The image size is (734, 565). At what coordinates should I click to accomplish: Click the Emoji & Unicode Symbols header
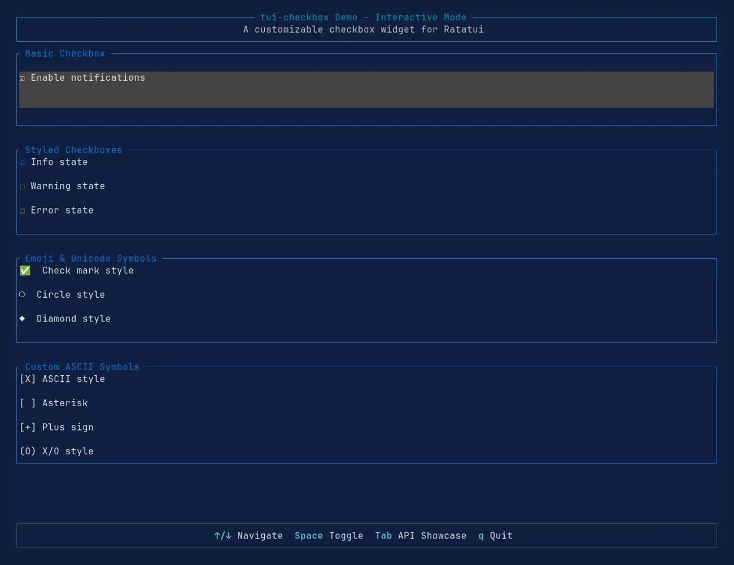(90, 258)
